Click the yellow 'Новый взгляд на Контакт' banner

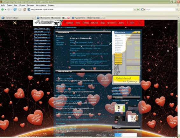pos(126,80)
